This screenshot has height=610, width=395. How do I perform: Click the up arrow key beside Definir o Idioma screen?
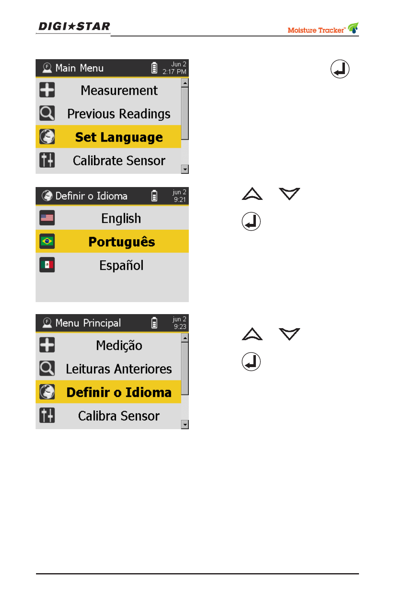click(252, 194)
